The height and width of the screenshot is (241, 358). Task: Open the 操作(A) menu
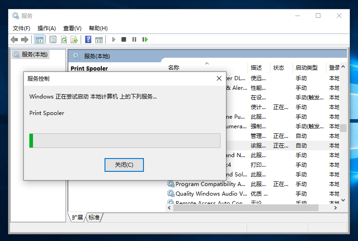tap(47, 28)
